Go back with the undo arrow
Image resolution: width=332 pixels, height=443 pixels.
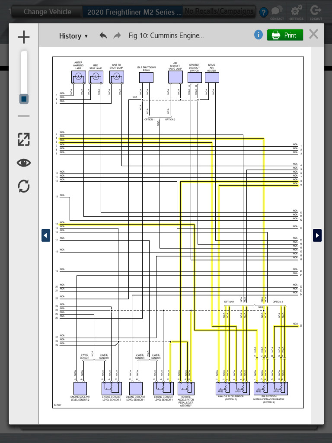pyautogui.click(x=103, y=35)
